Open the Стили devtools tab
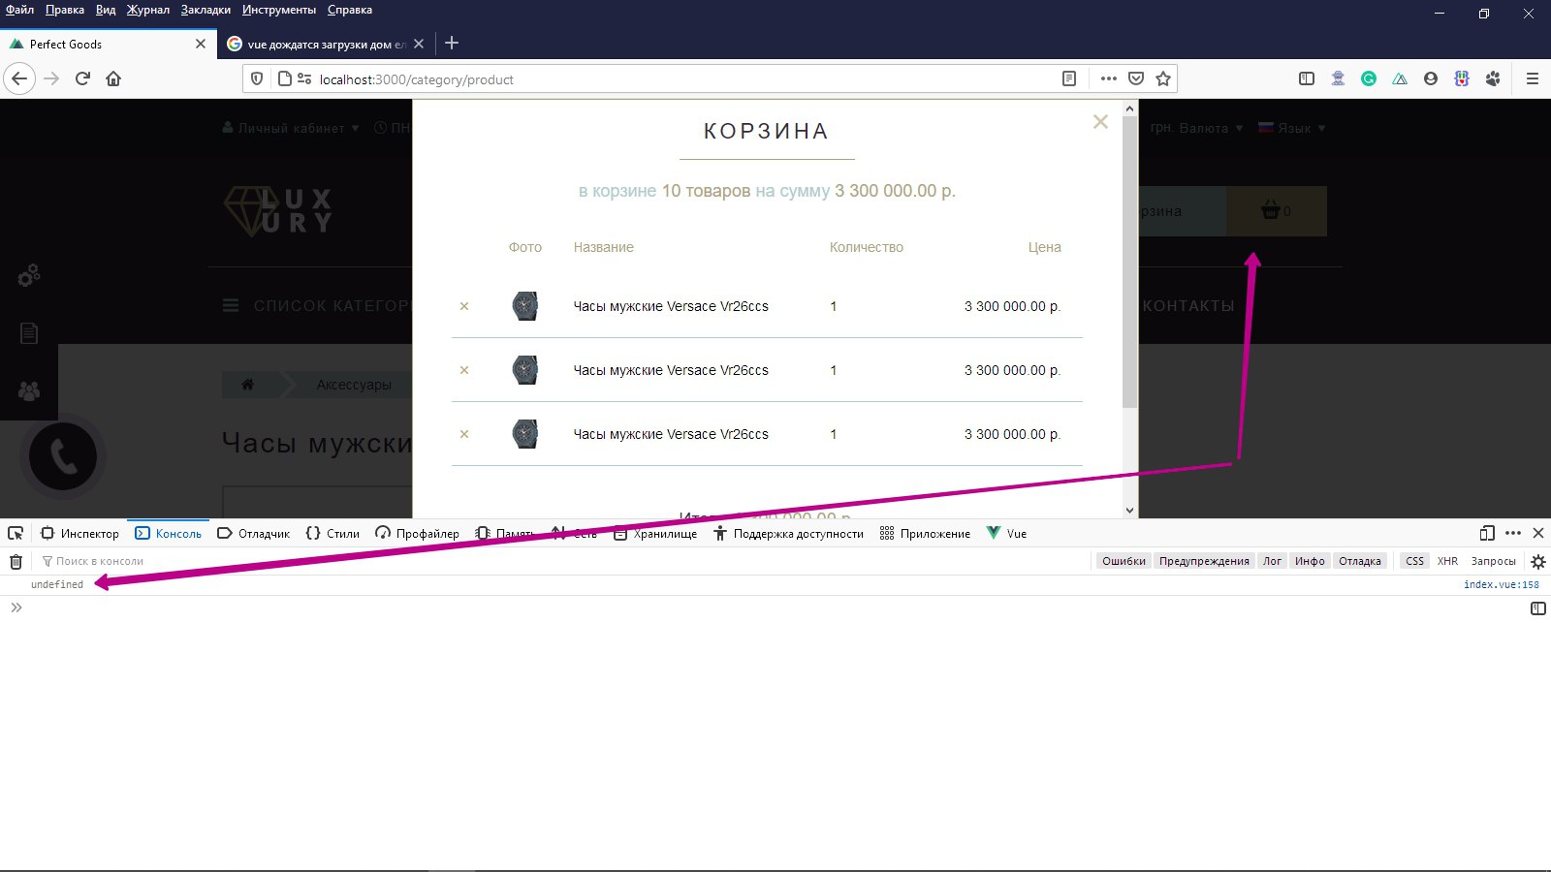Viewport: 1551px width, 872px height. 332,533
